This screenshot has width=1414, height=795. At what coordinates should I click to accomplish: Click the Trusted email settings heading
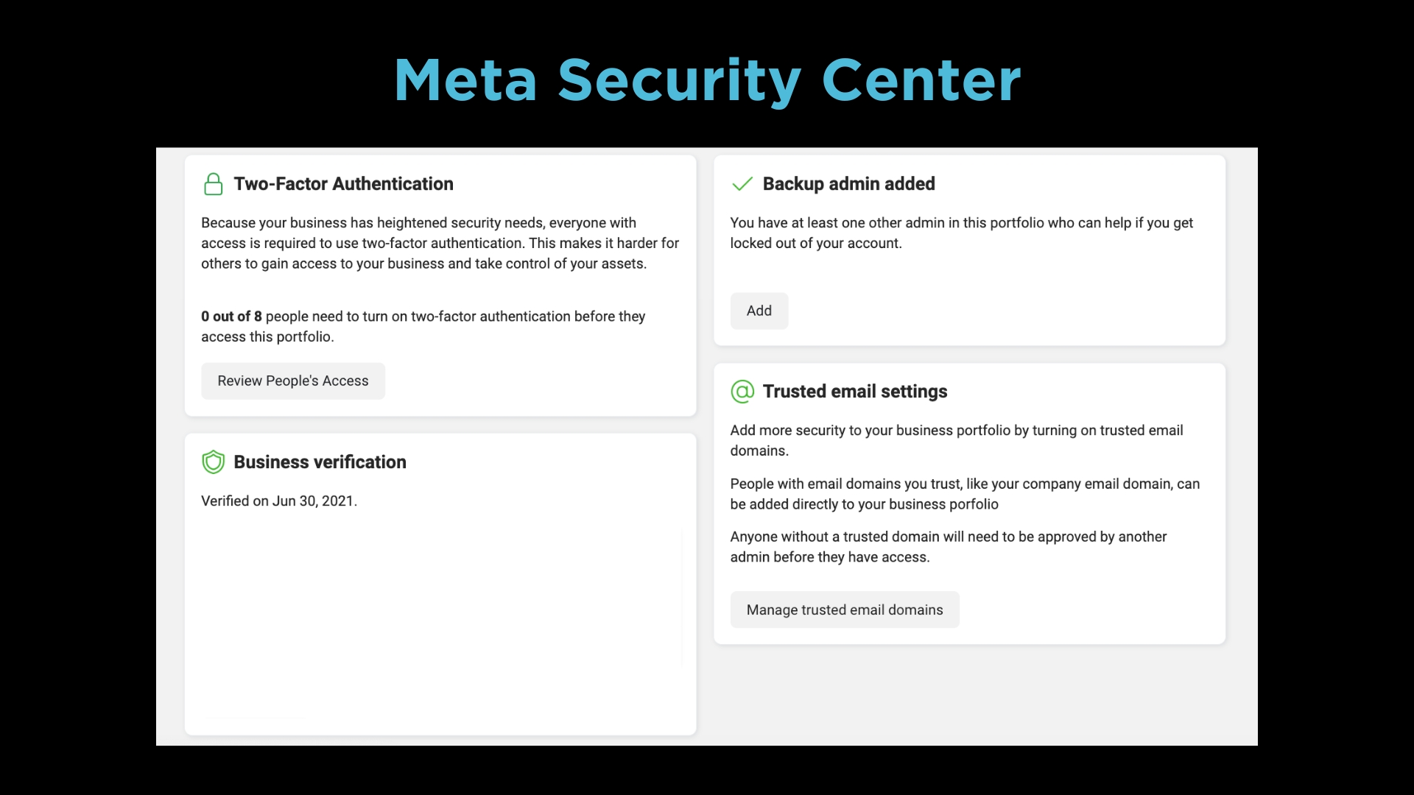click(x=855, y=392)
